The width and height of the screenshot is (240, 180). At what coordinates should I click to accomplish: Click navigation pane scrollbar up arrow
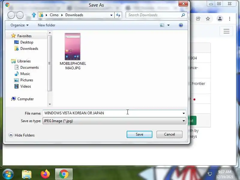(x=49, y=33)
